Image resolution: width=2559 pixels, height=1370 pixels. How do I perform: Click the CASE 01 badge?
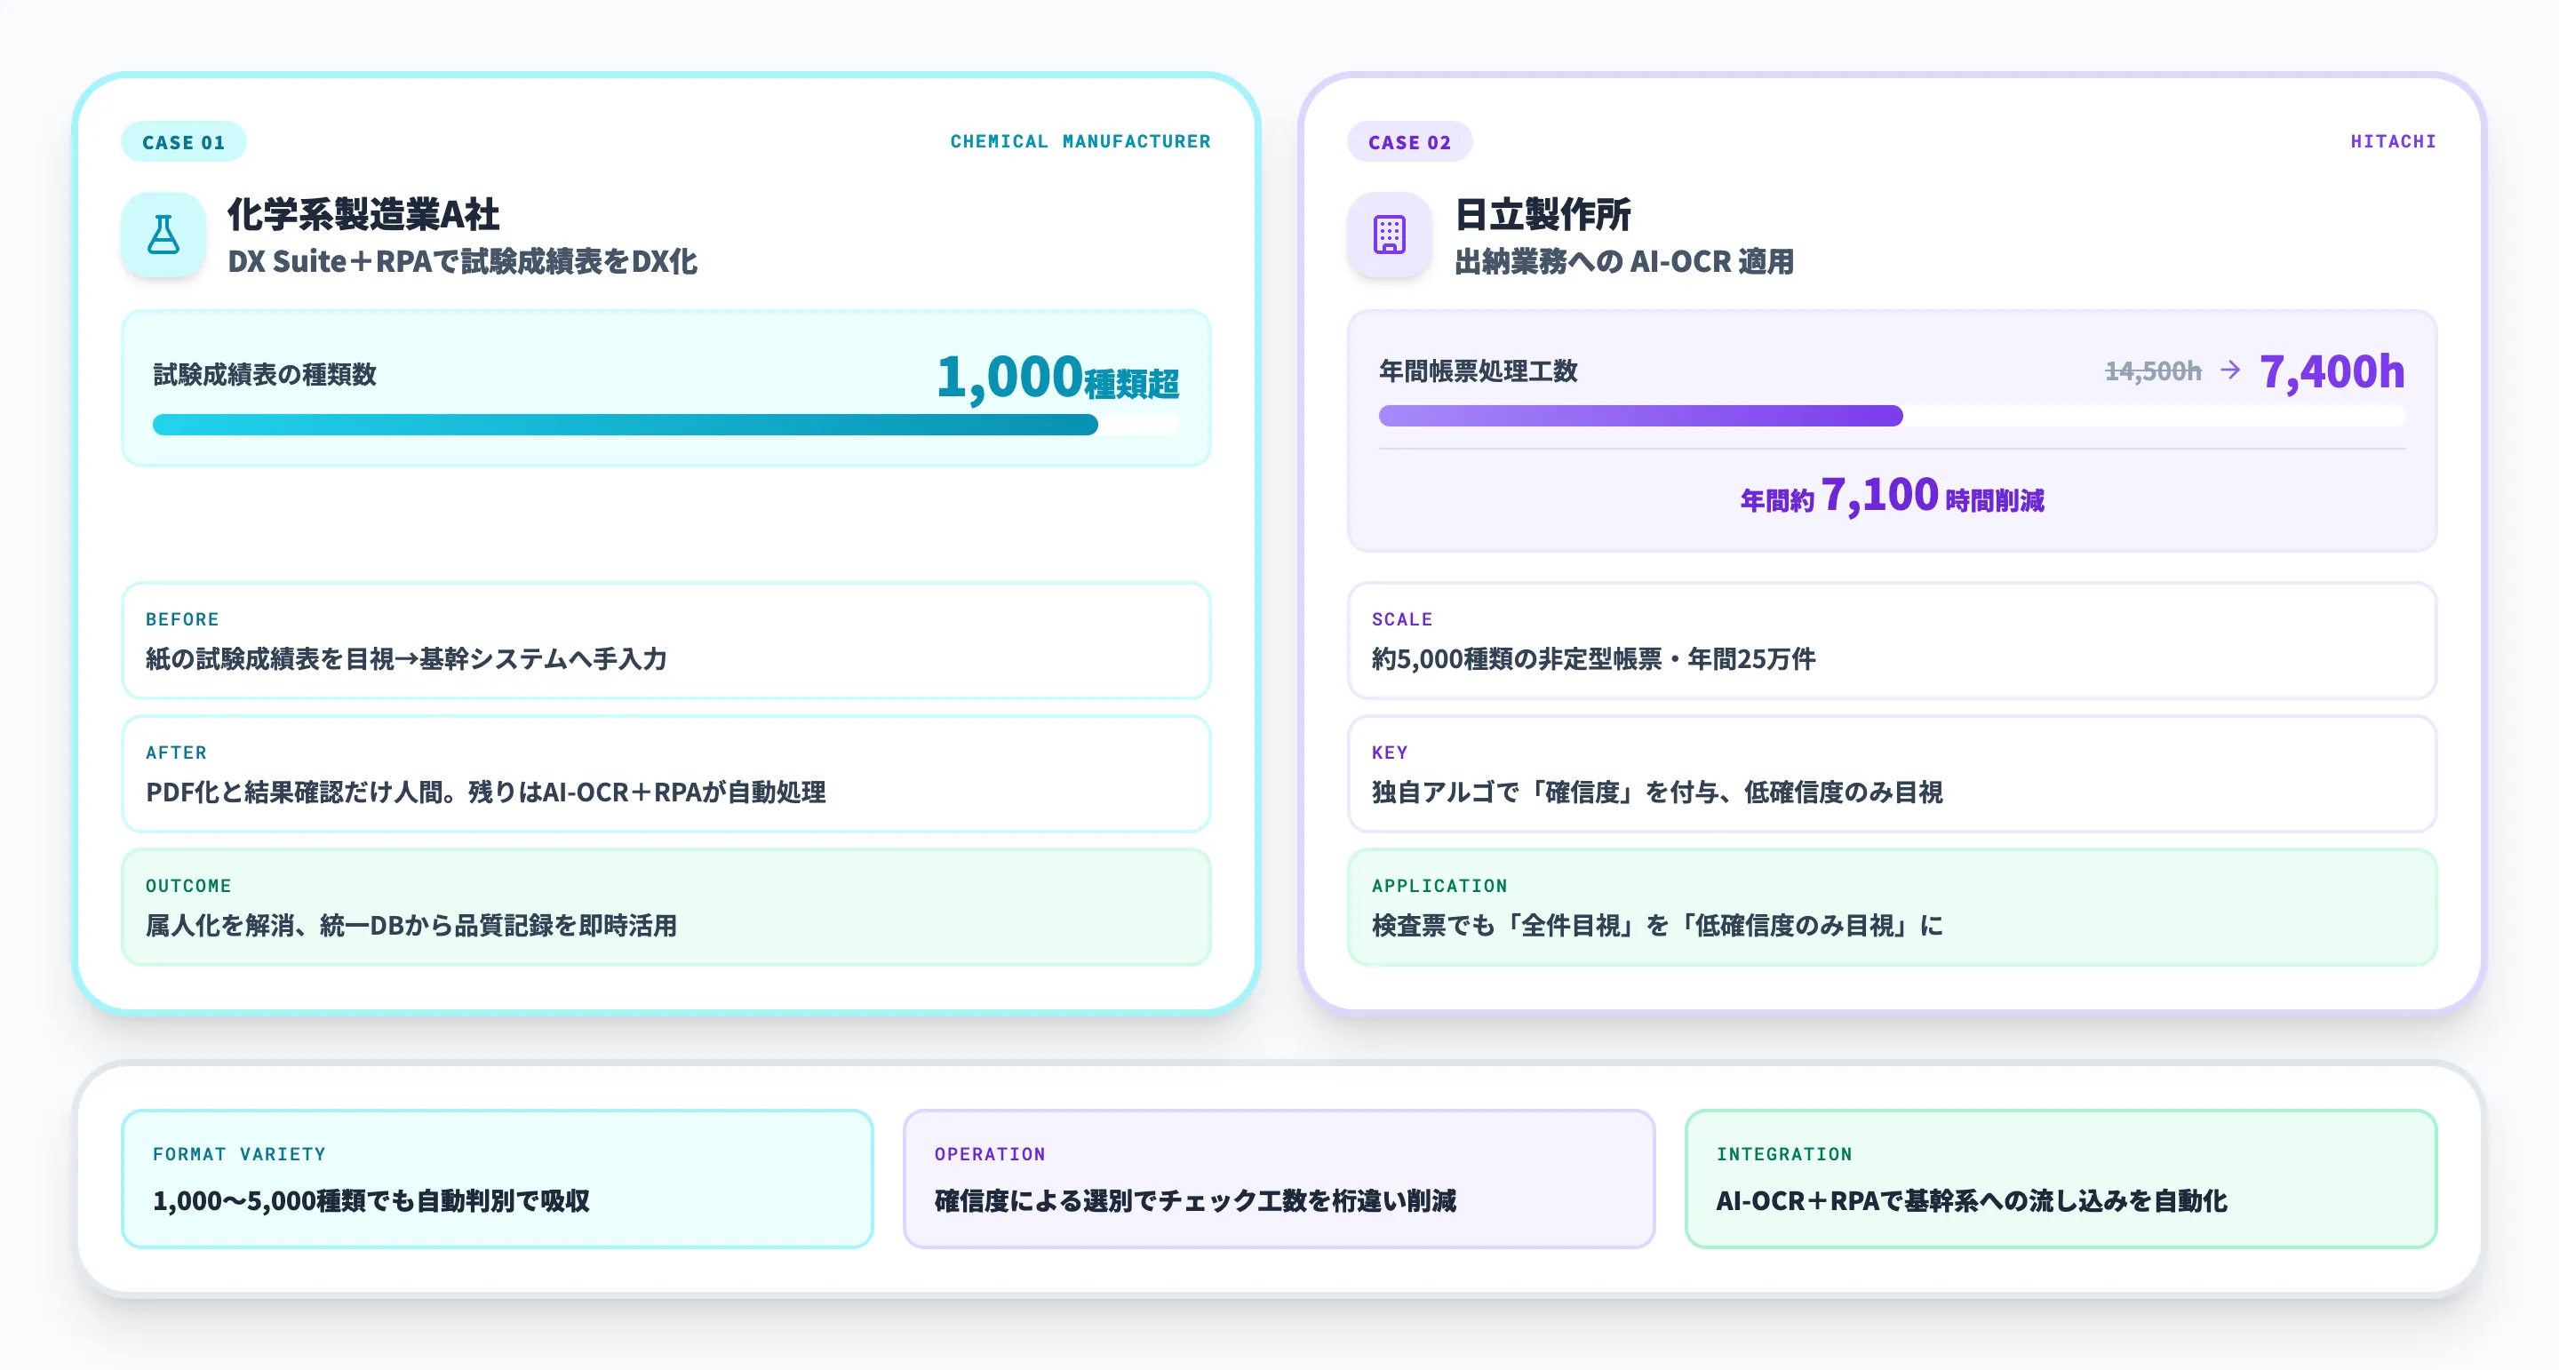[x=184, y=142]
